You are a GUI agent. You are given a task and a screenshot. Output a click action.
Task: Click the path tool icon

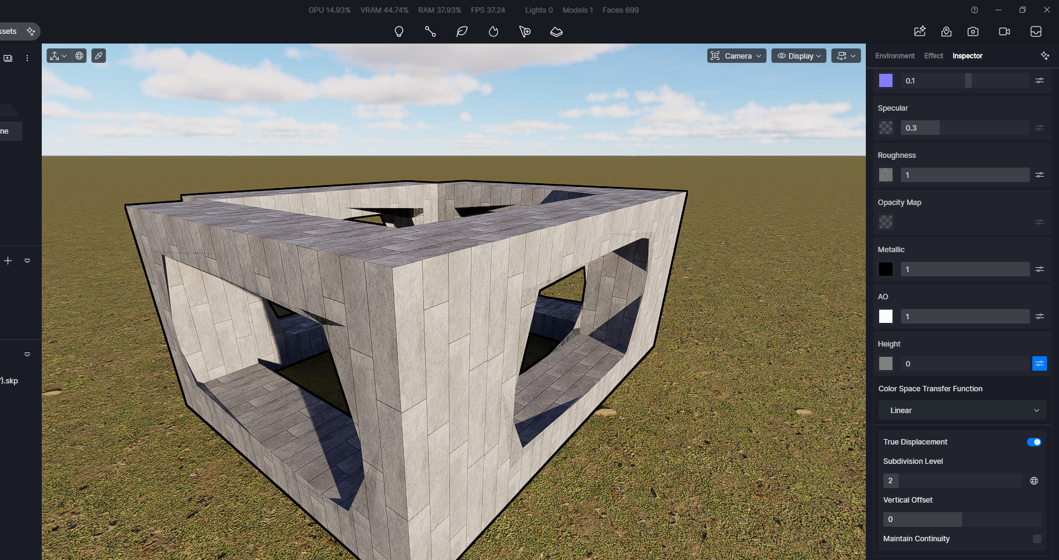click(x=431, y=31)
